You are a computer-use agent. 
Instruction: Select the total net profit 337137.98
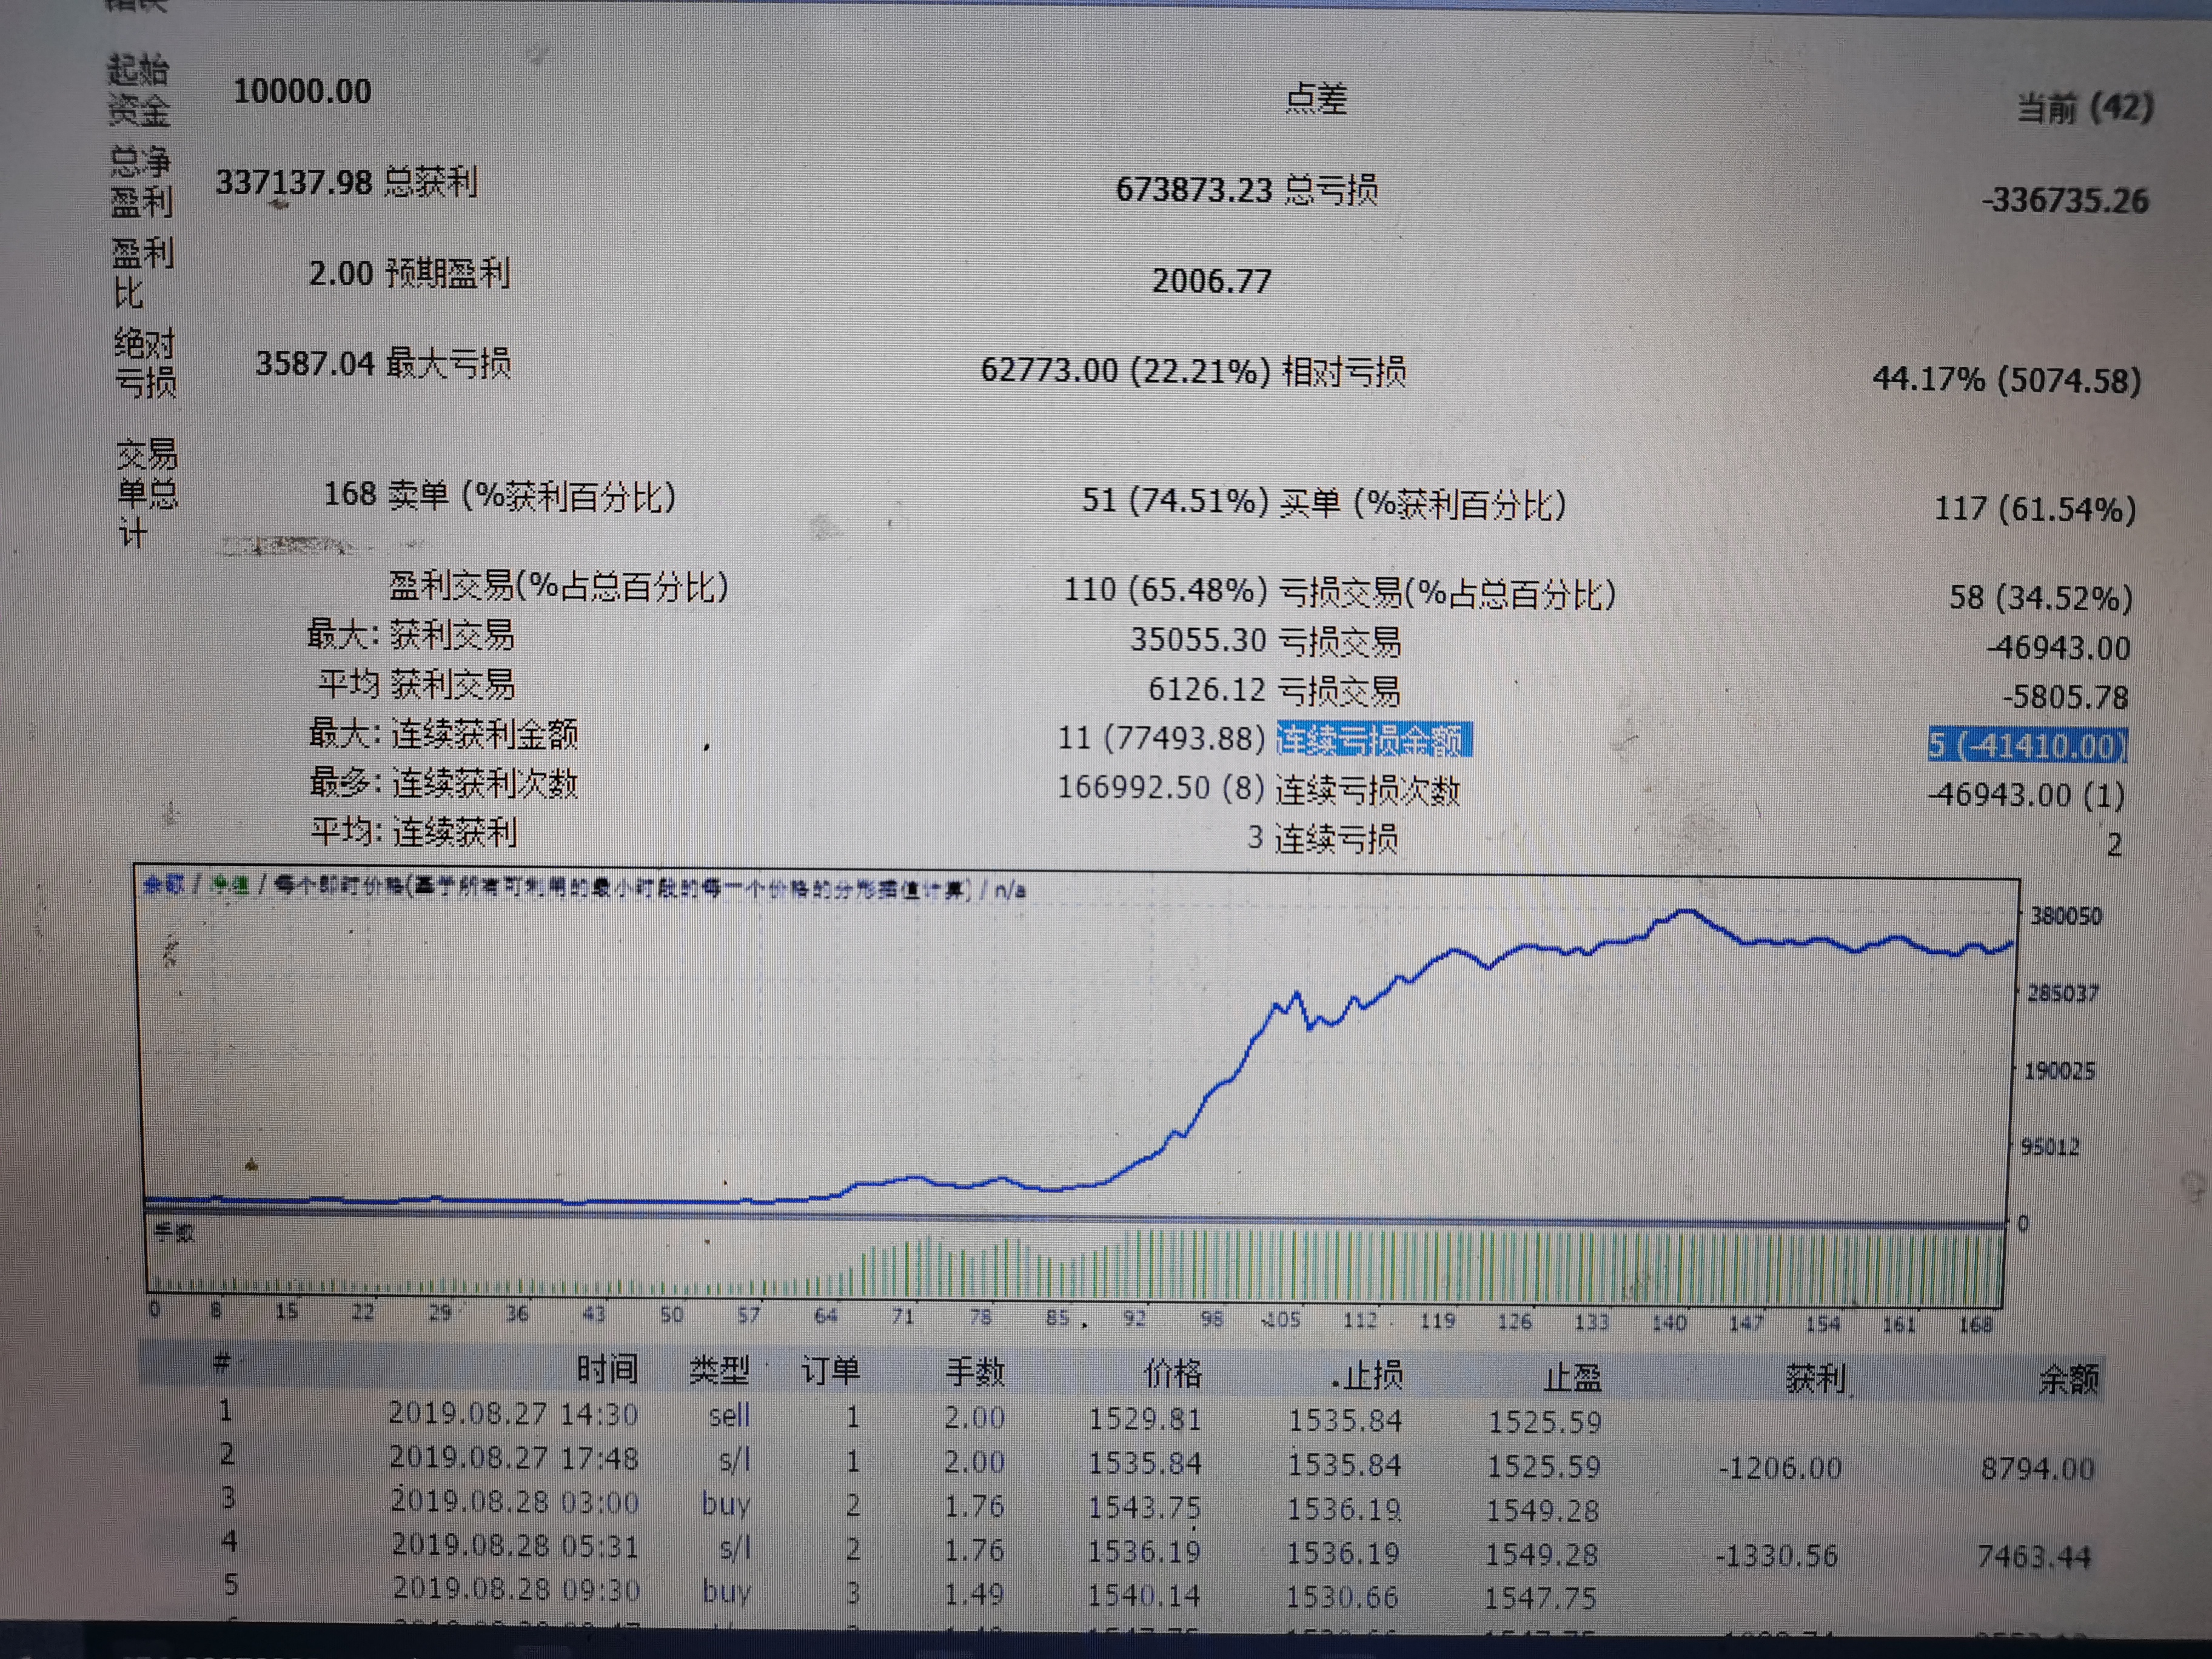pos(293,182)
